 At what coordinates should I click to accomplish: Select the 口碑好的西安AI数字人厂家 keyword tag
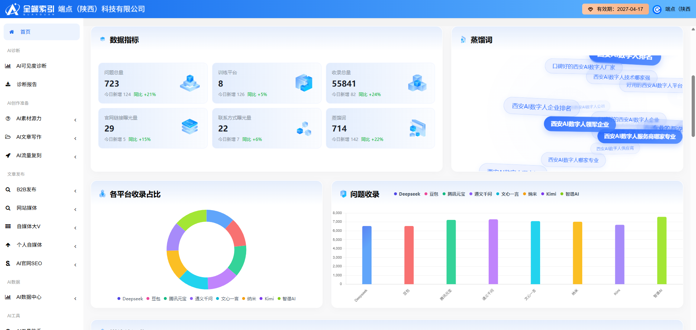(x=584, y=67)
